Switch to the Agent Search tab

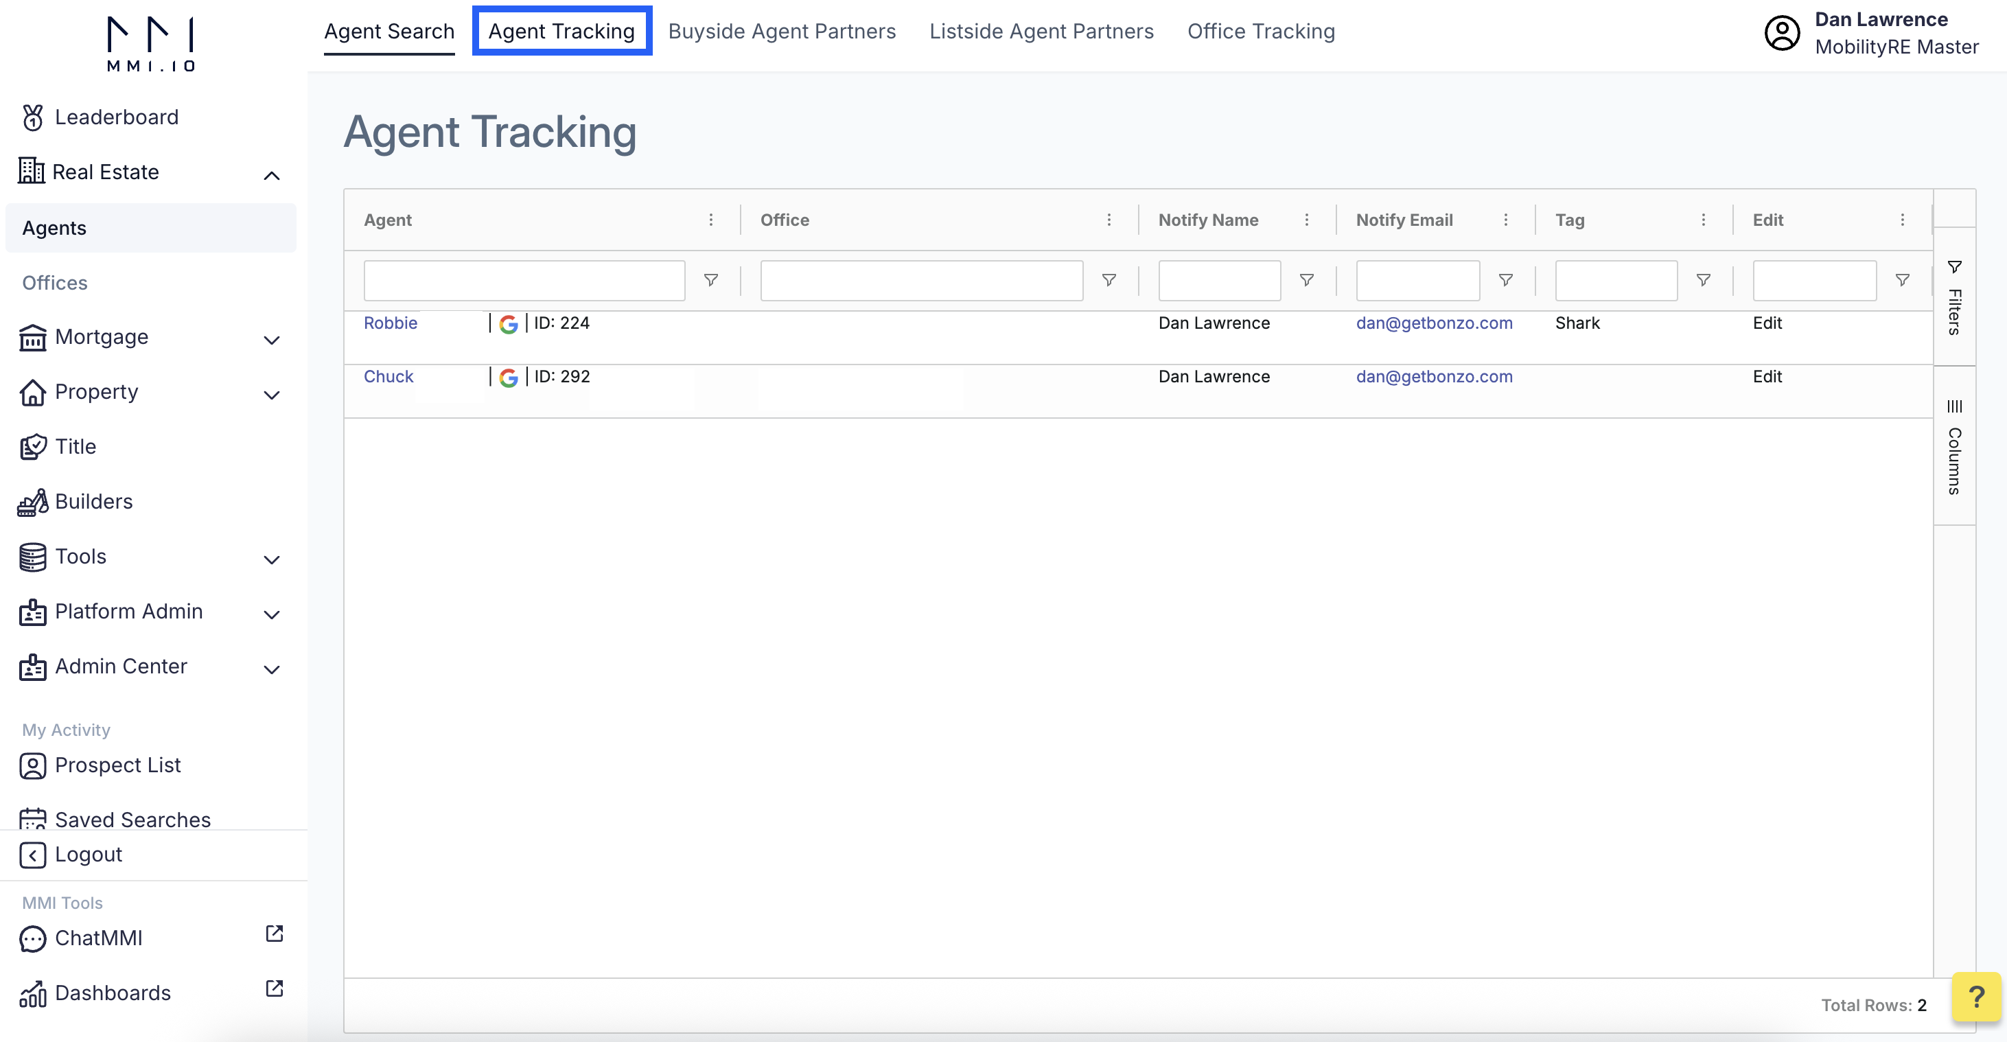388,31
